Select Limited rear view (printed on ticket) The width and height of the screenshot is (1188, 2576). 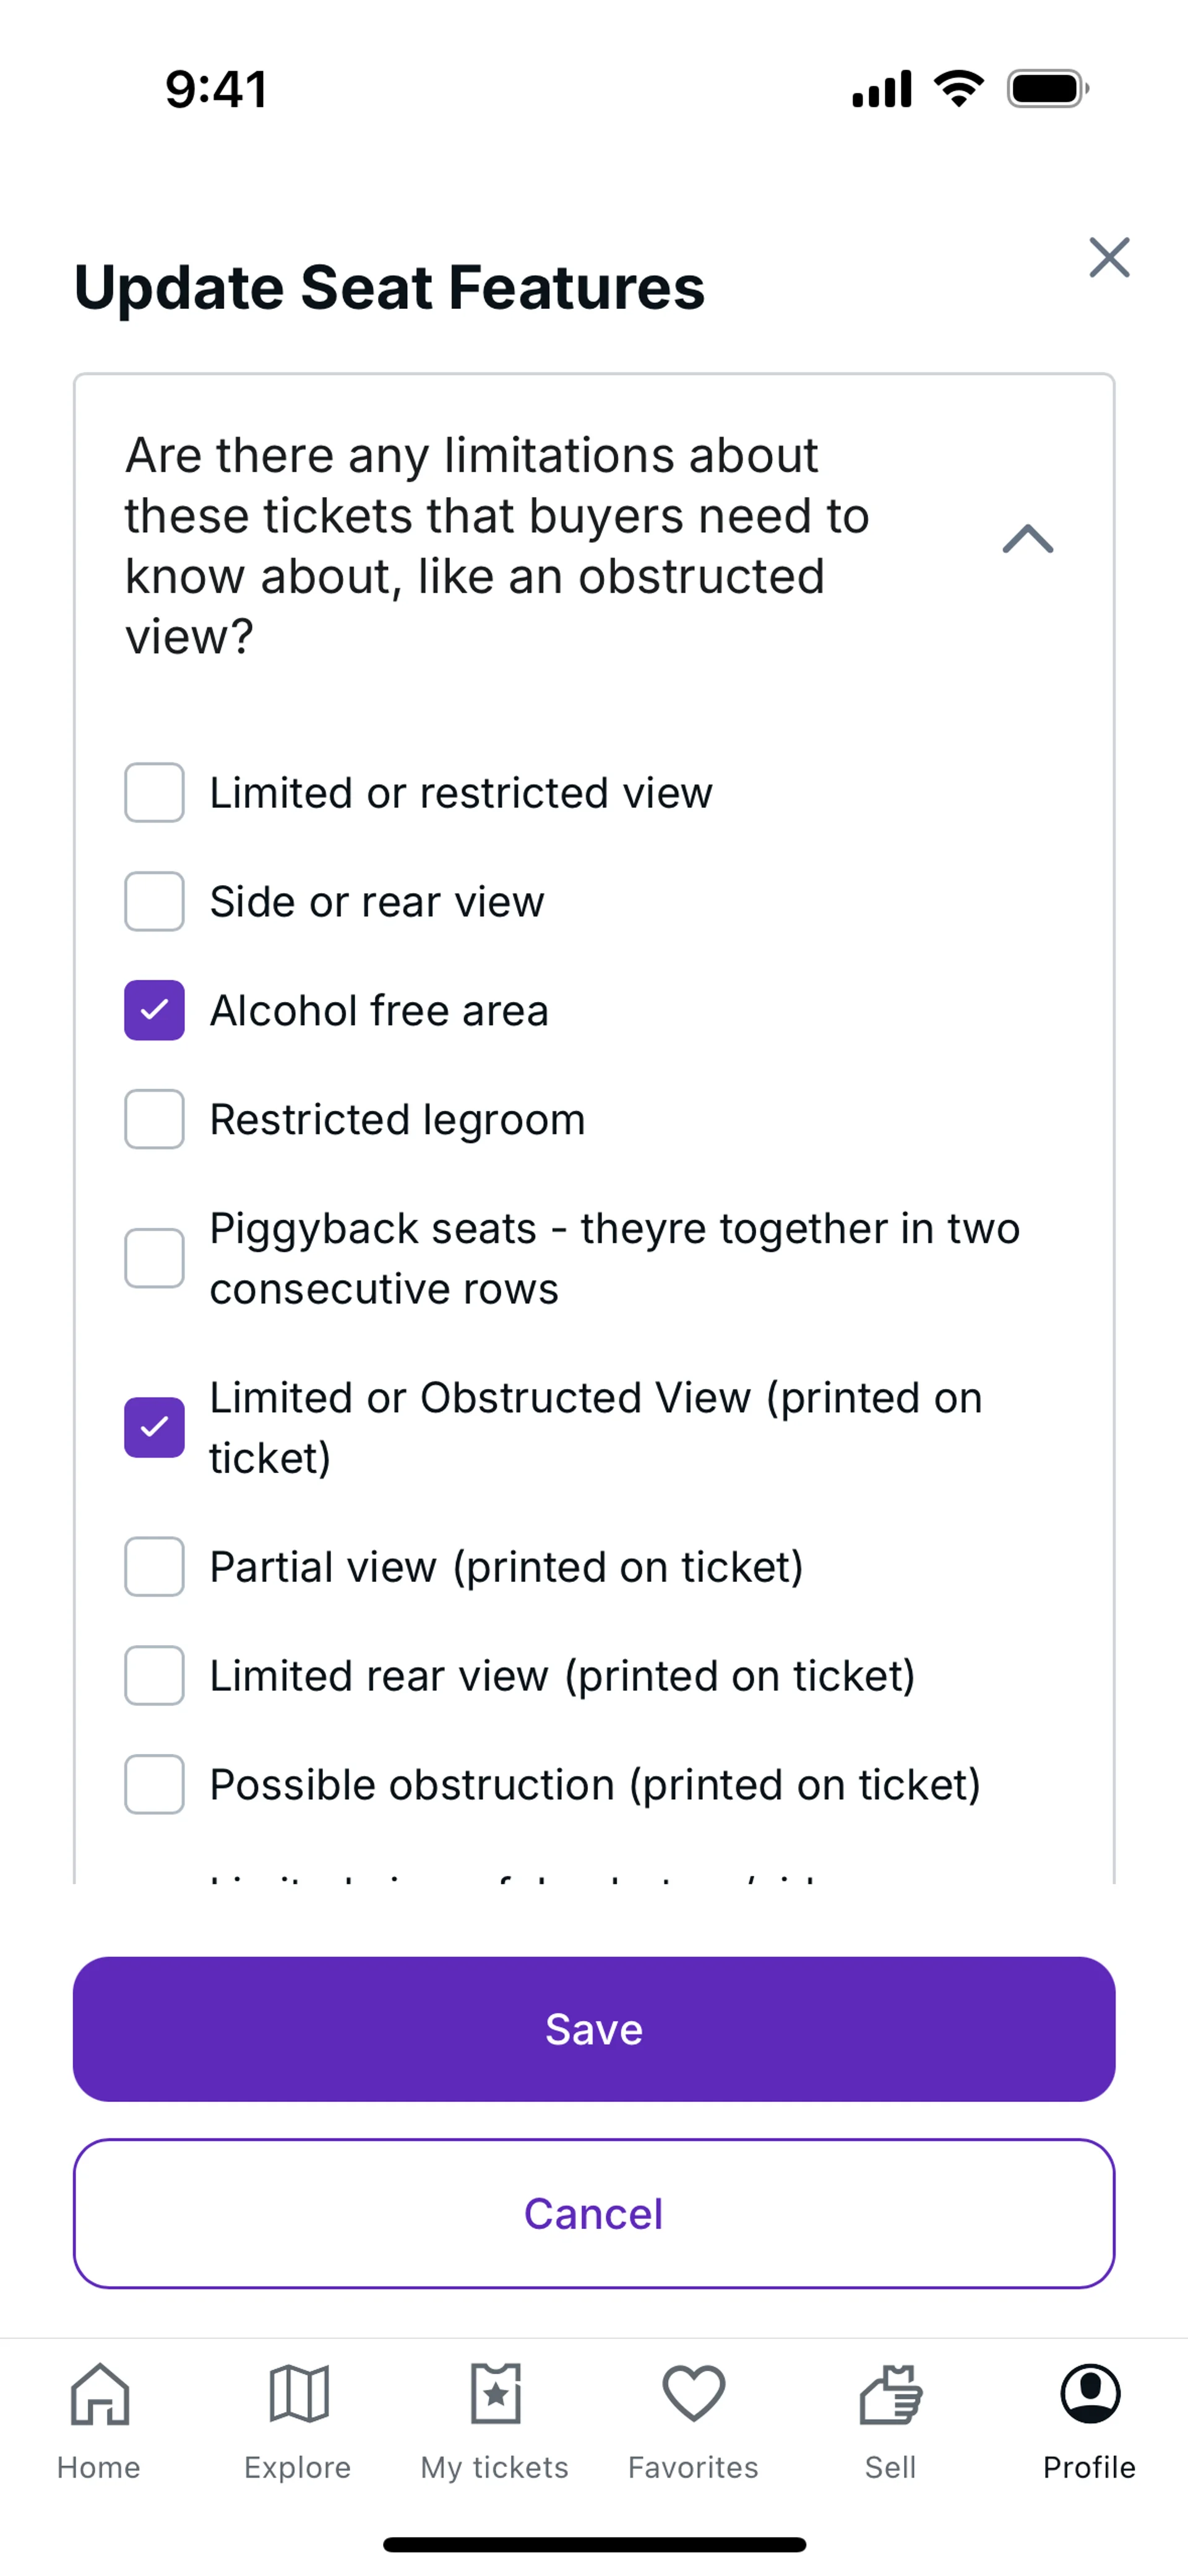(x=154, y=1676)
